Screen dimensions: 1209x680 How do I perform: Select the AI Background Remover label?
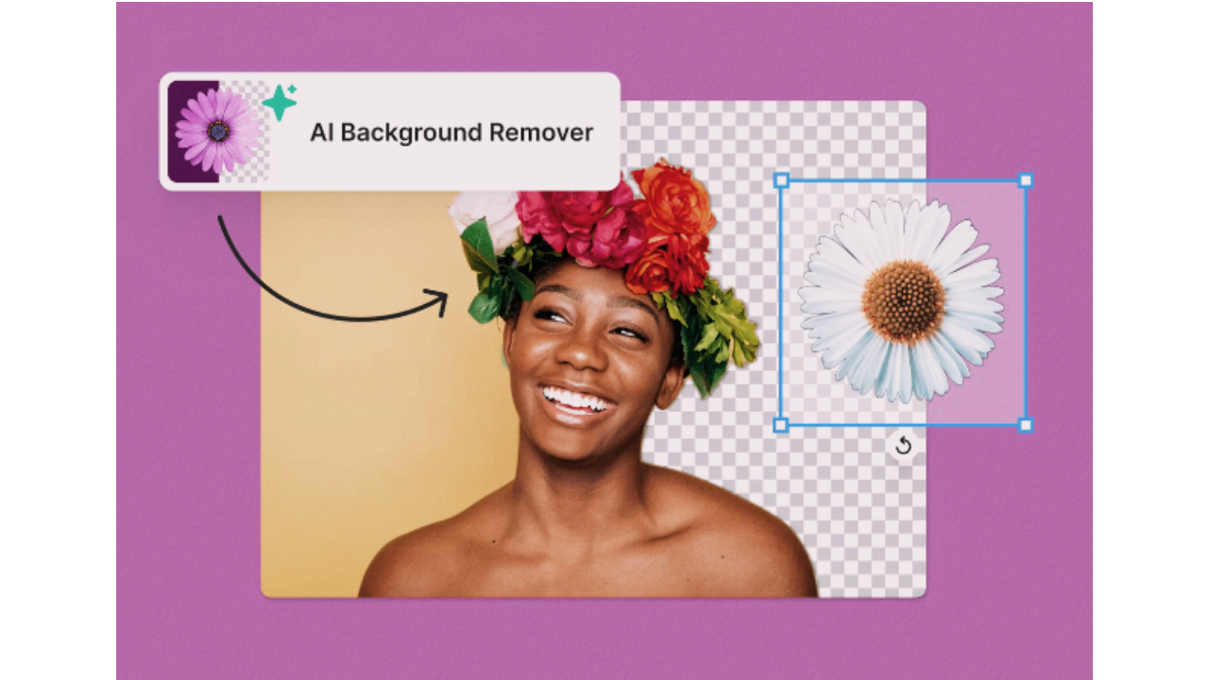451,132
